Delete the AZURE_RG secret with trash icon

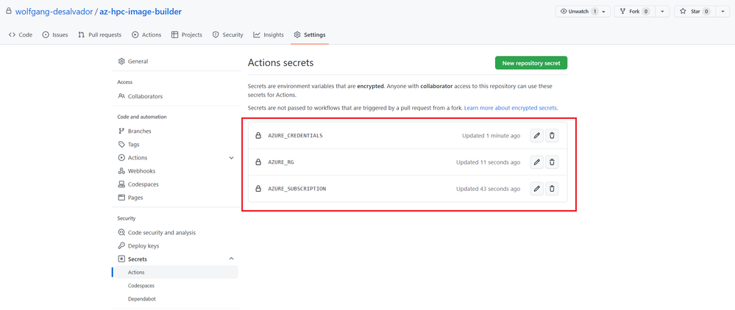(x=553, y=162)
